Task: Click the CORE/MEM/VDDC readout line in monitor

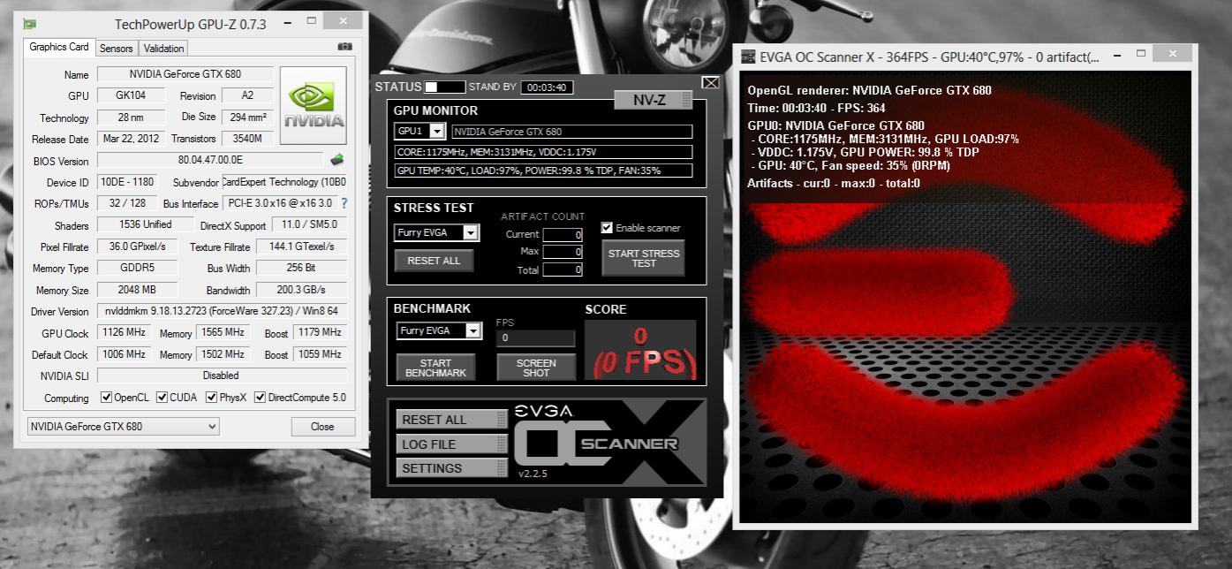Action: click(x=543, y=152)
